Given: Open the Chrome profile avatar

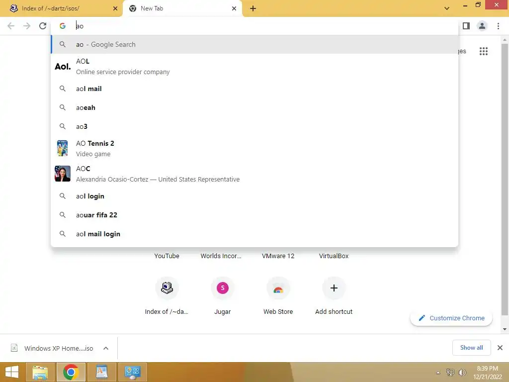Looking at the screenshot, I should (482, 26).
